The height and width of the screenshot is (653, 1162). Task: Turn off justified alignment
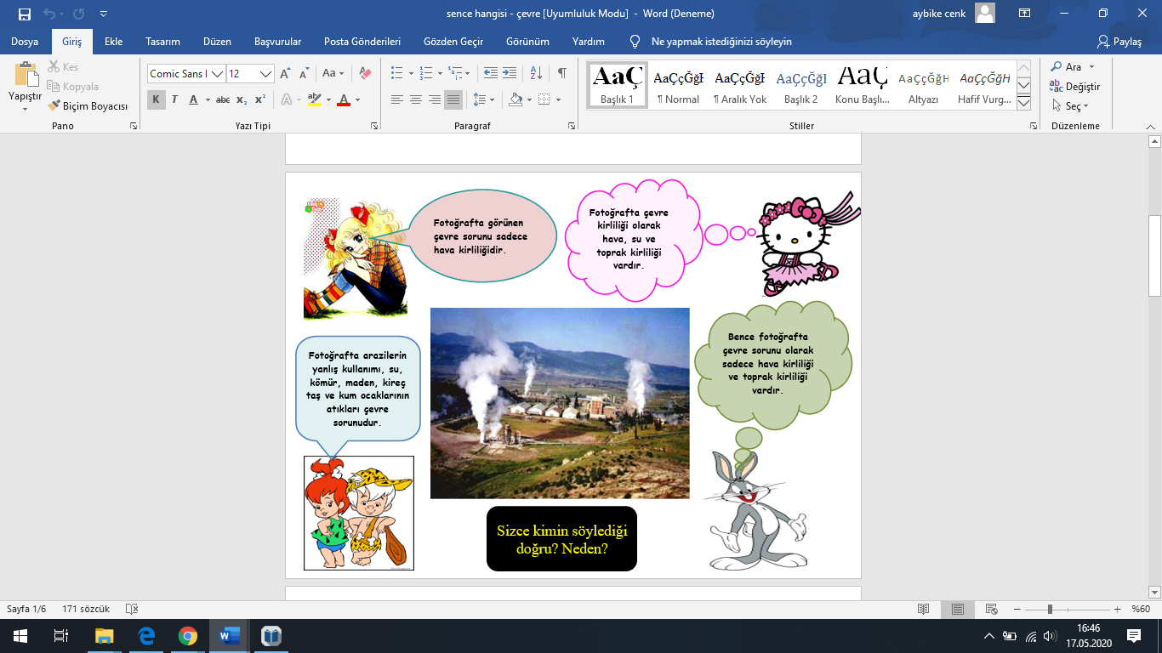pyautogui.click(x=453, y=100)
